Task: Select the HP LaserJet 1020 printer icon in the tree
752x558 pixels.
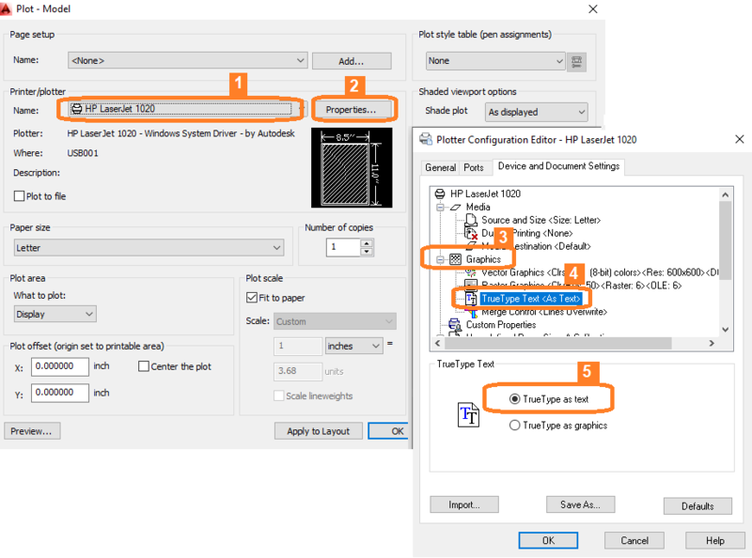Action: tap(439, 194)
